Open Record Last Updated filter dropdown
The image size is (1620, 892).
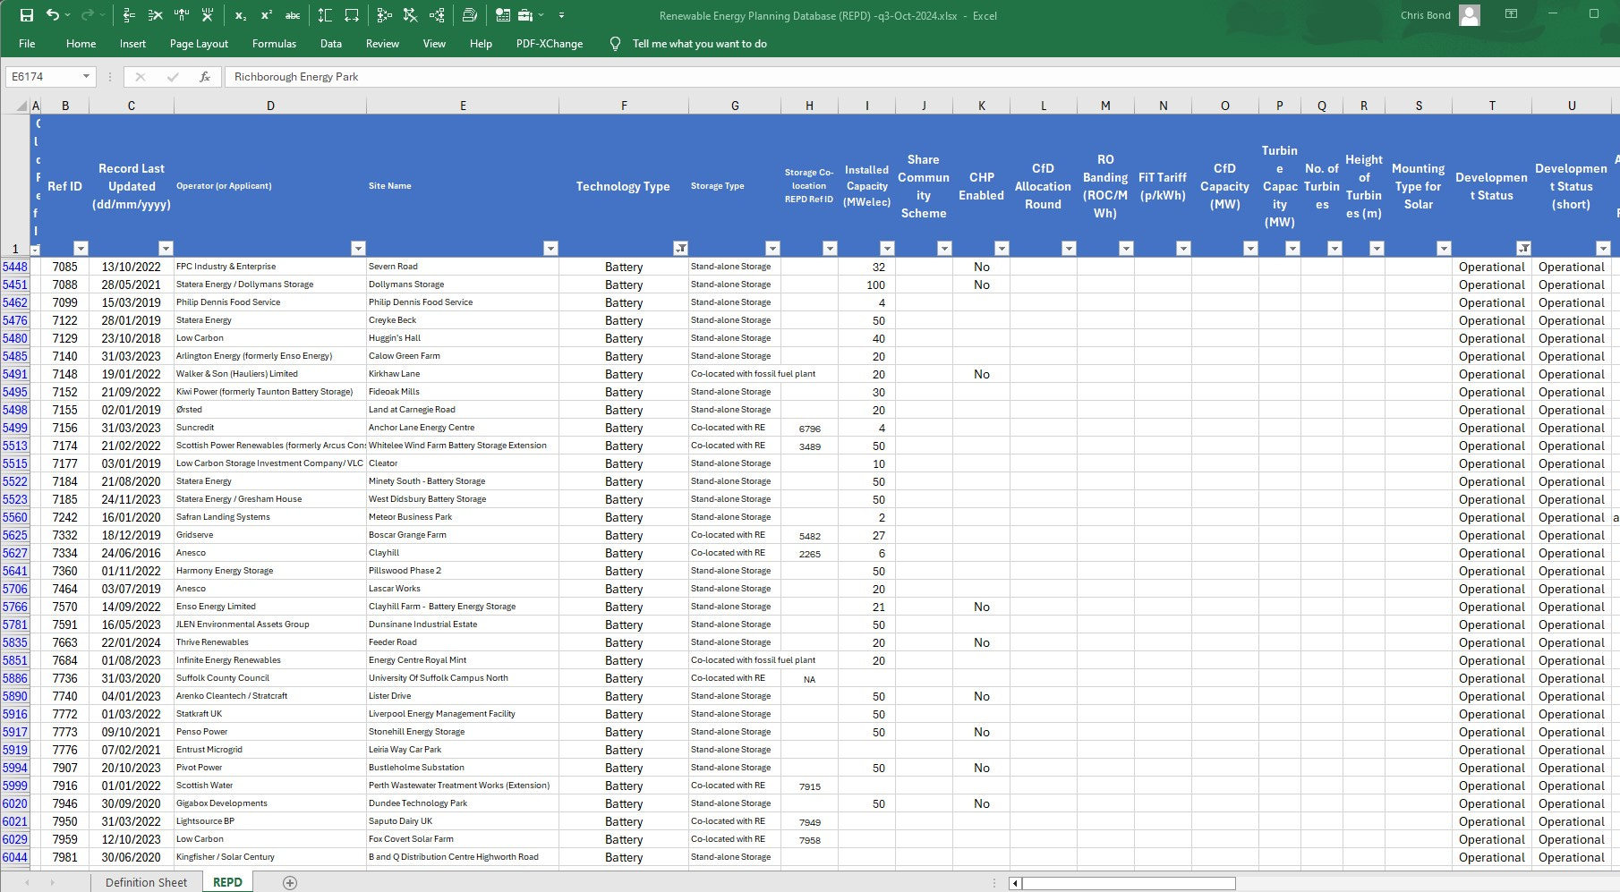[x=166, y=248]
